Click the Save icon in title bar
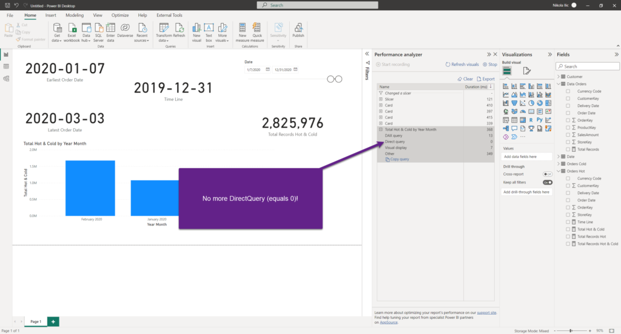Viewport: 621px width, 334px height. (x=7, y=5)
